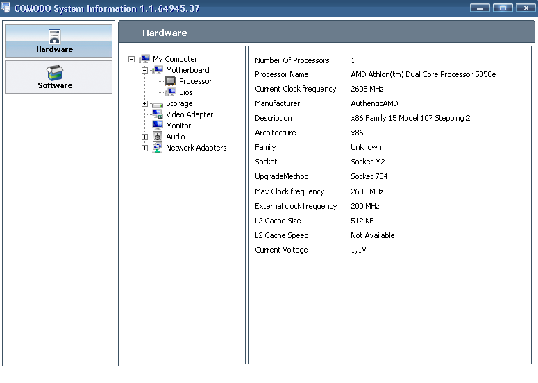This screenshot has height=383, width=538.
Task: Click the Socket 754 value
Action: click(x=369, y=177)
